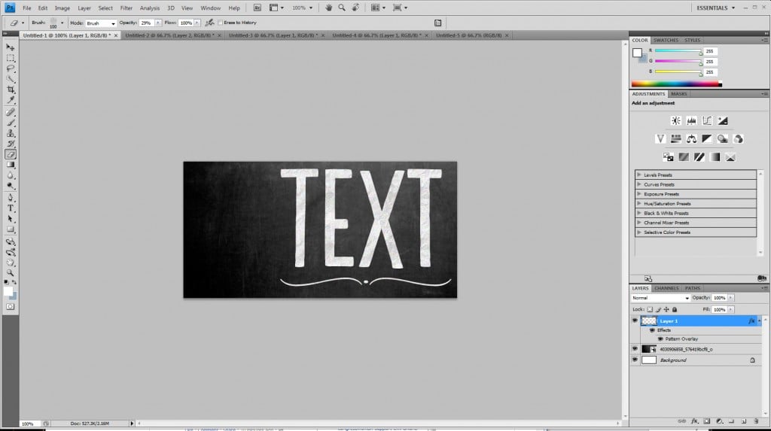Screen dimensions: 771x431
Task: Expand Curves Presets
Action: pyautogui.click(x=638, y=184)
